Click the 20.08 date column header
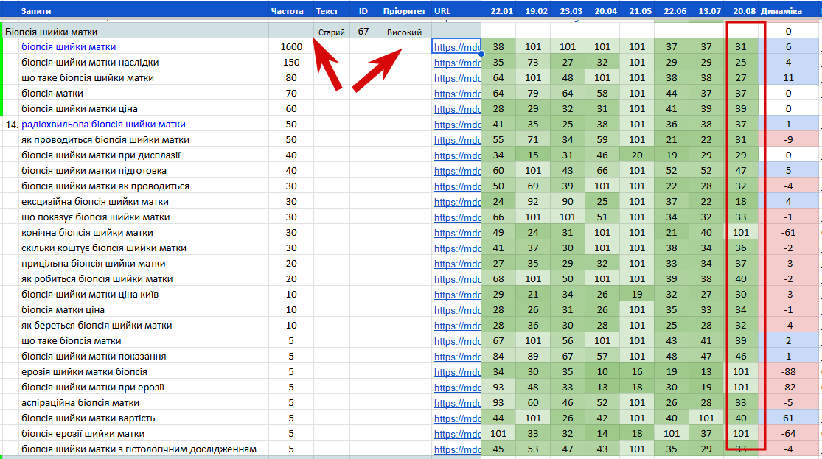Image resolution: width=822 pixels, height=459 pixels. (744, 10)
